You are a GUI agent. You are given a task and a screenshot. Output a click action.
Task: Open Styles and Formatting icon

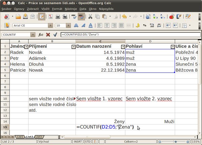pos(7,25)
